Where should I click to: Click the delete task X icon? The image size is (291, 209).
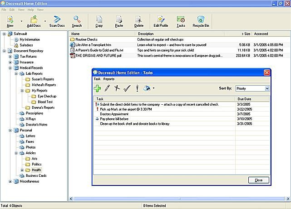pyautogui.click(x=117, y=88)
